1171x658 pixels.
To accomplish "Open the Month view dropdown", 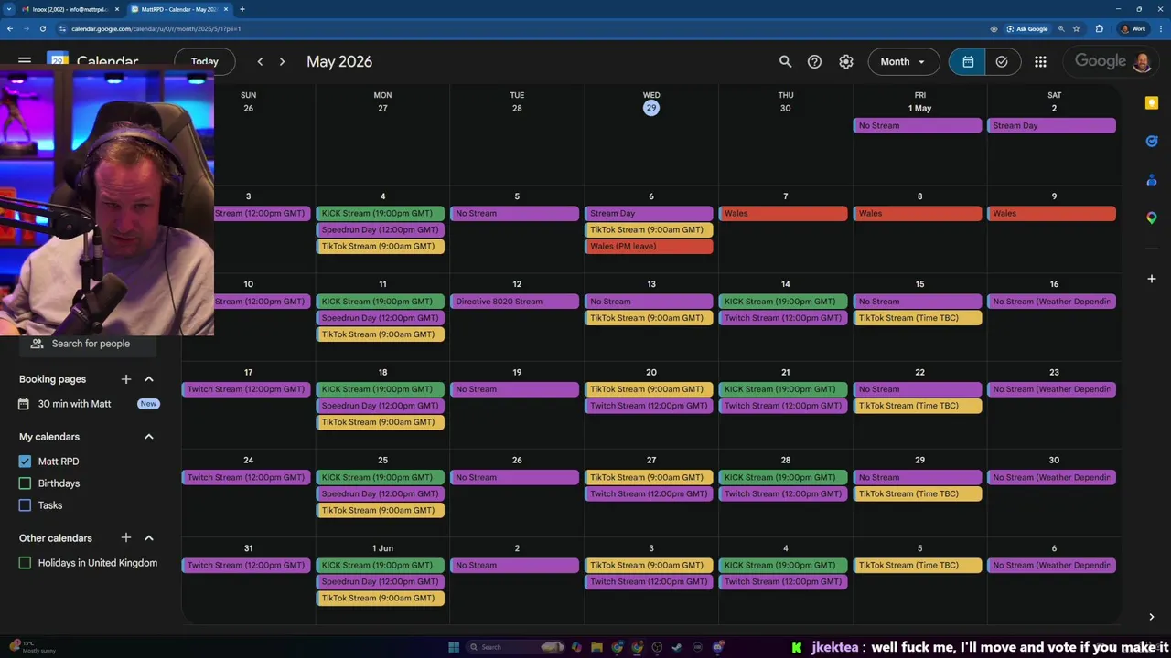I will click(x=903, y=61).
